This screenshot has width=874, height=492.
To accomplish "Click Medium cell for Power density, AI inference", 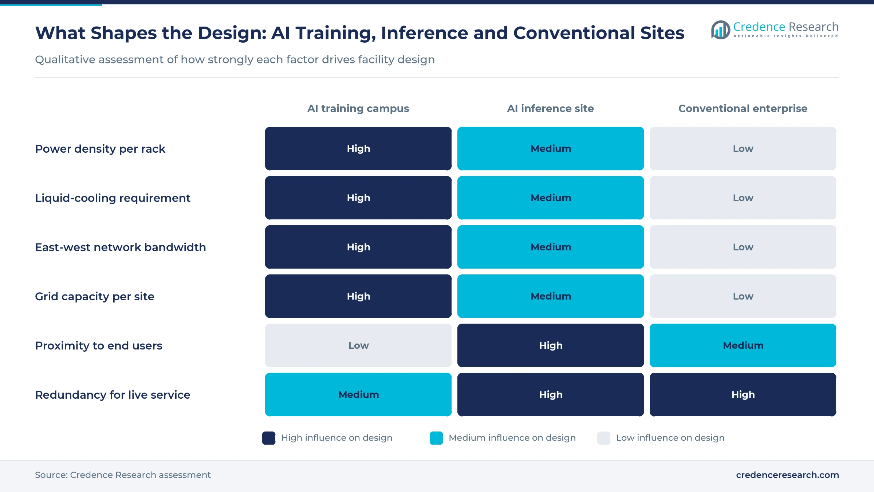I will tap(551, 149).
